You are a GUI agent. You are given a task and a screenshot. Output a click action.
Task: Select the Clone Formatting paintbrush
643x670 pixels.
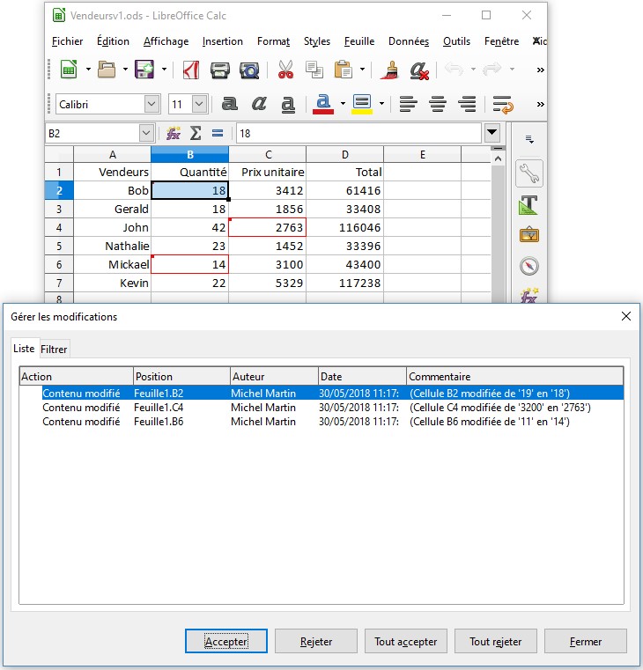pyautogui.click(x=392, y=70)
